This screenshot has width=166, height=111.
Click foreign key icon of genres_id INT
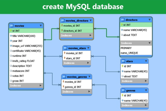63,87
